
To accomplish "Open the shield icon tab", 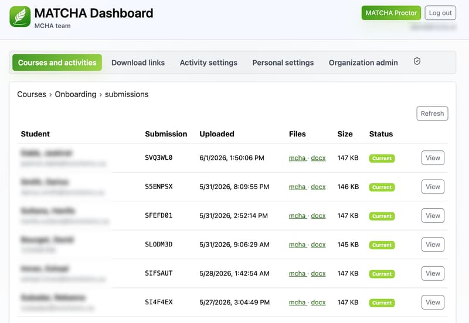I will click(417, 61).
